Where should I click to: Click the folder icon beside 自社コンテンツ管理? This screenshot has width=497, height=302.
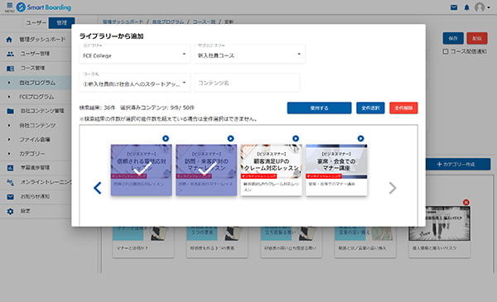[10, 111]
